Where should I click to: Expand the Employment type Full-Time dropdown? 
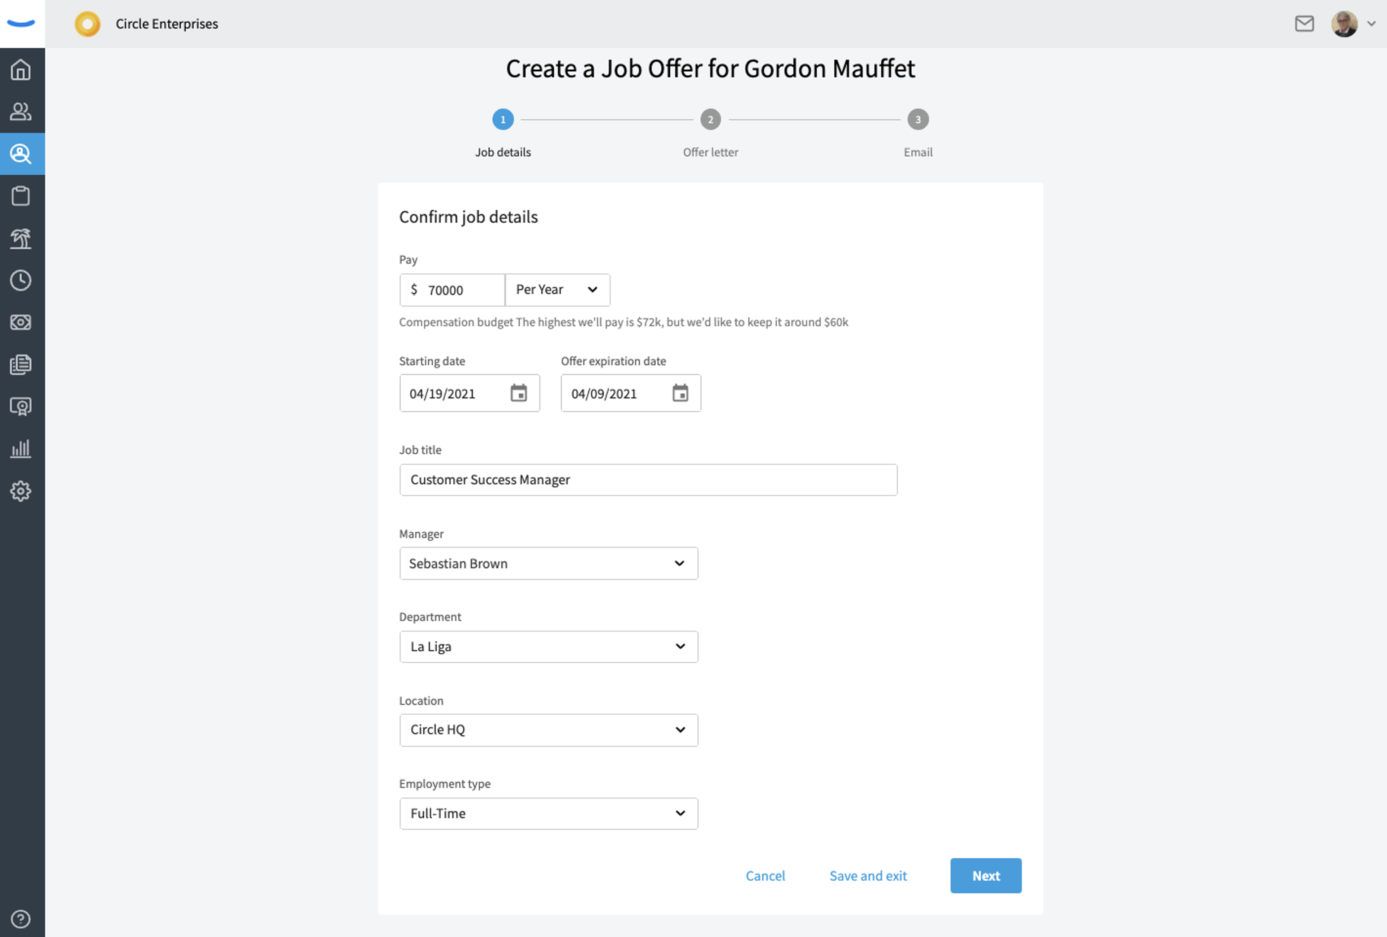click(548, 814)
